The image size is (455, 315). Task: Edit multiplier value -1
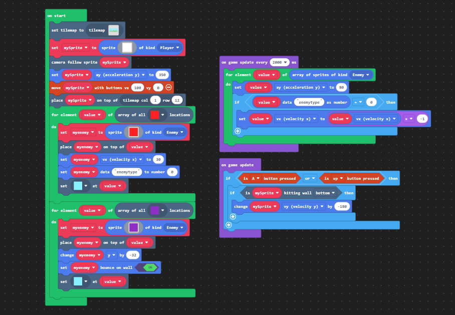point(422,119)
